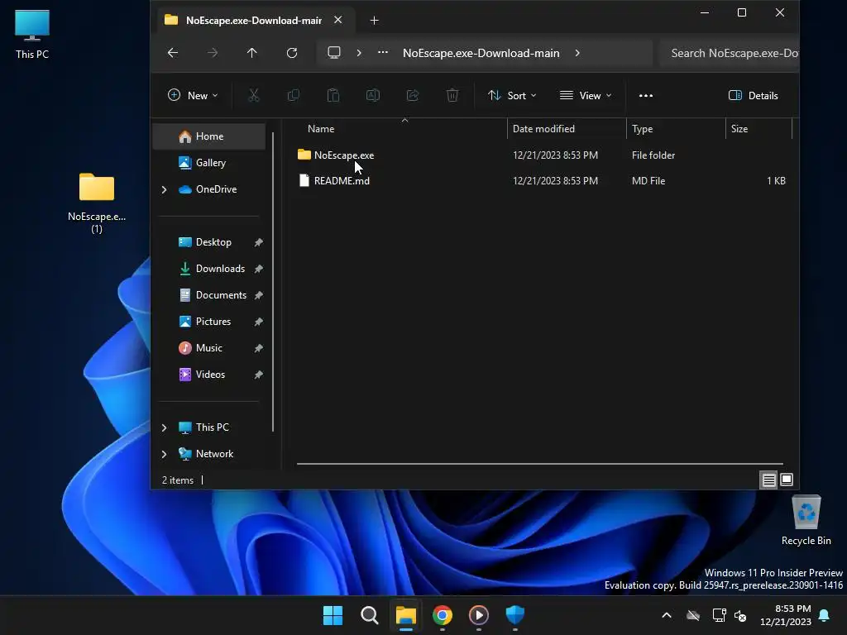
Task: Click the pin icon next to Music
Action: point(259,348)
